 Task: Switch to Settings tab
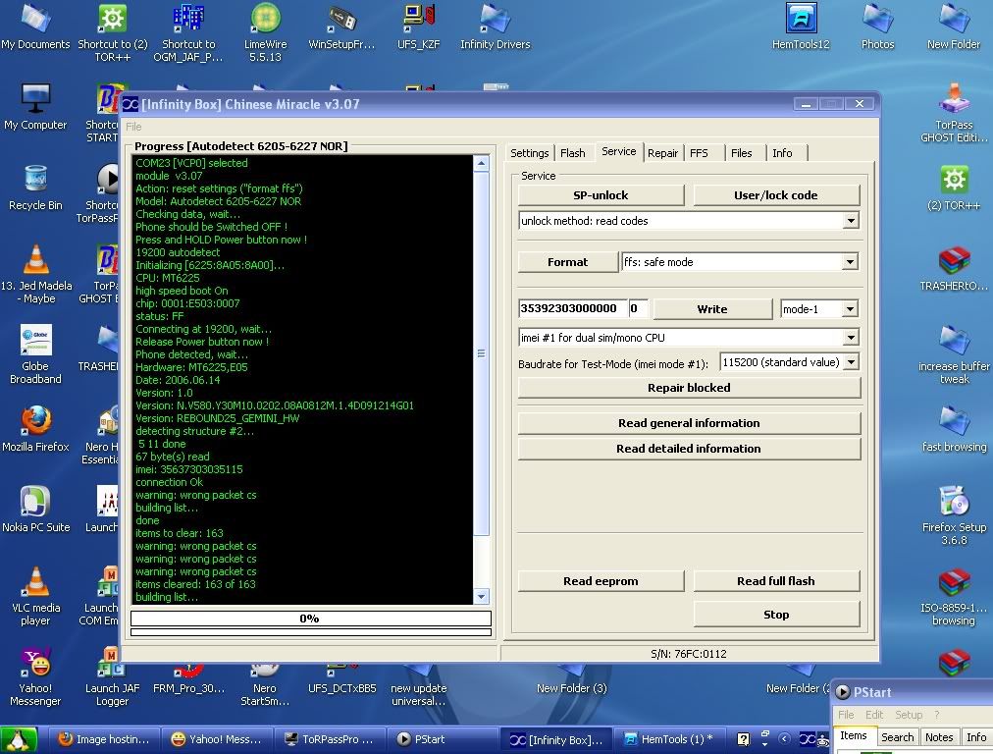click(530, 153)
